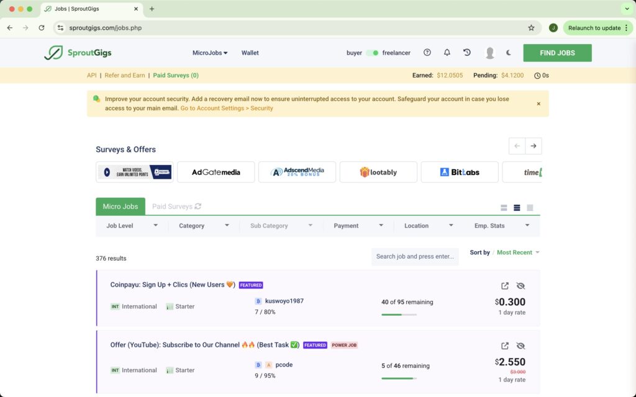The height and width of the screenshot is (397, 636).
Task: Click the FIND JOBS button
Action: [557, 53]
